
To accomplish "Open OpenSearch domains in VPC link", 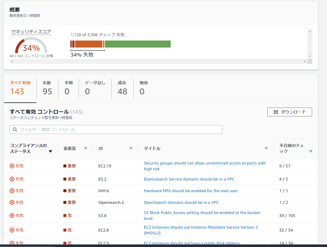I will coord(181,202).
